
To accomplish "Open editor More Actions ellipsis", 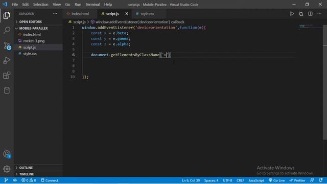I will coord(319,14).
